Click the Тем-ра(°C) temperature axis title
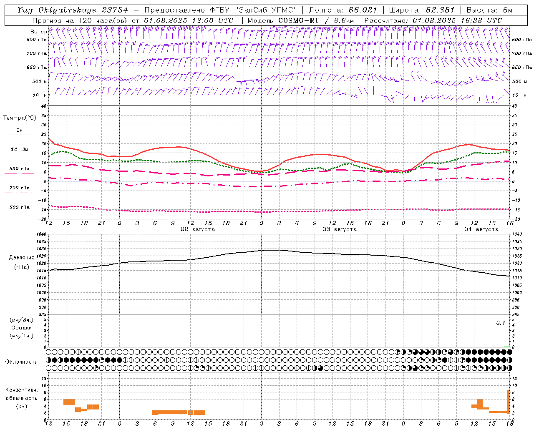This screenshot has width=534, height=427. (x=20, y=118)
